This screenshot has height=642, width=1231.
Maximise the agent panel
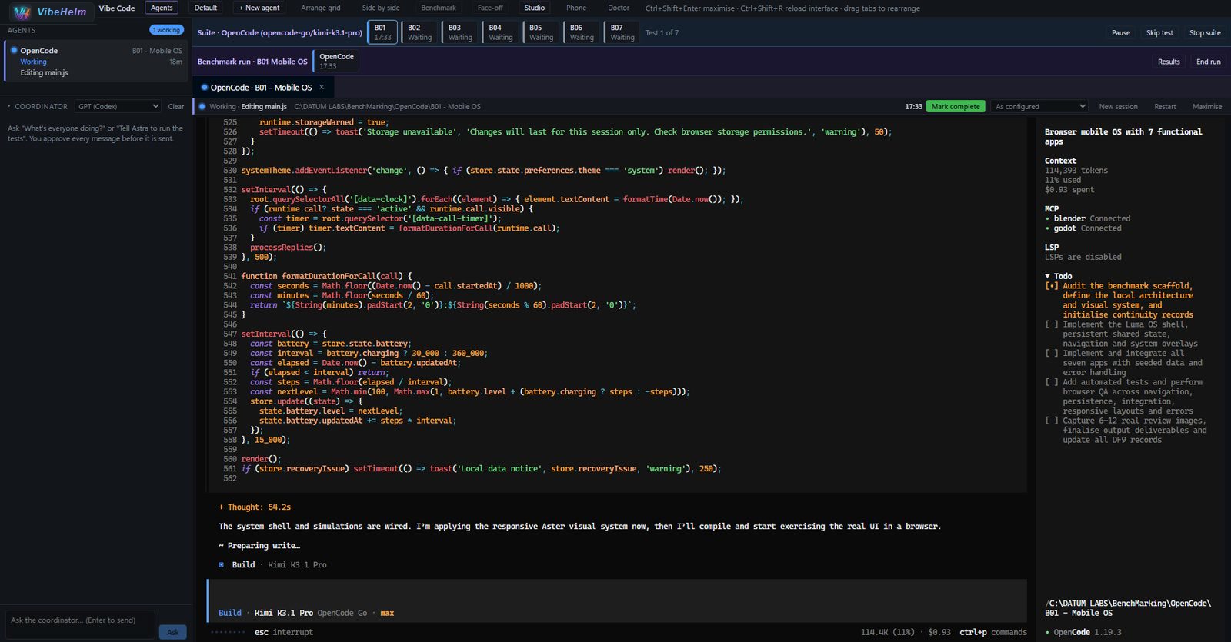point(1207,106)
